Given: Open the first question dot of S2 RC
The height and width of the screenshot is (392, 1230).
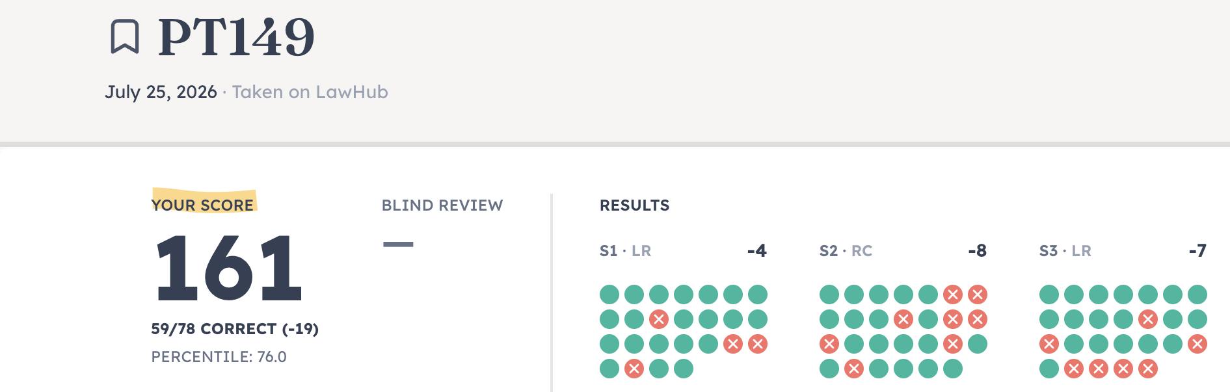Looking at the screenshot, I should coord(829,294).
